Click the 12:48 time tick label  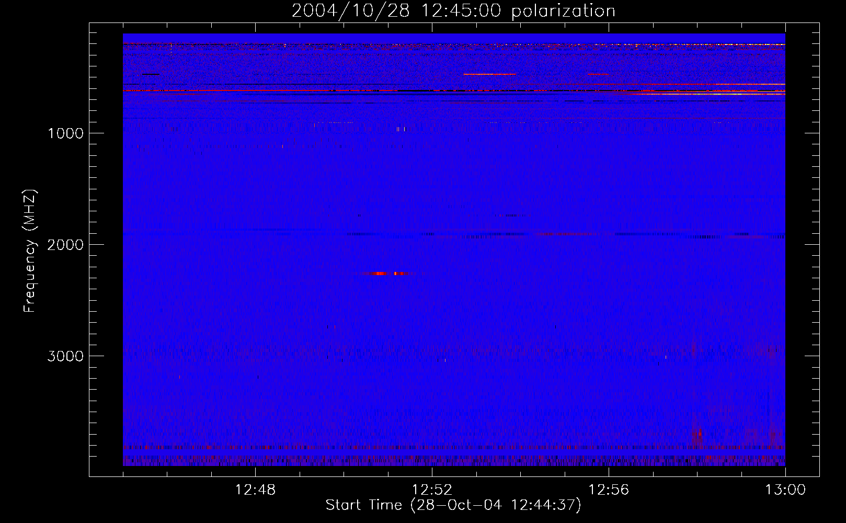[255, 490]
